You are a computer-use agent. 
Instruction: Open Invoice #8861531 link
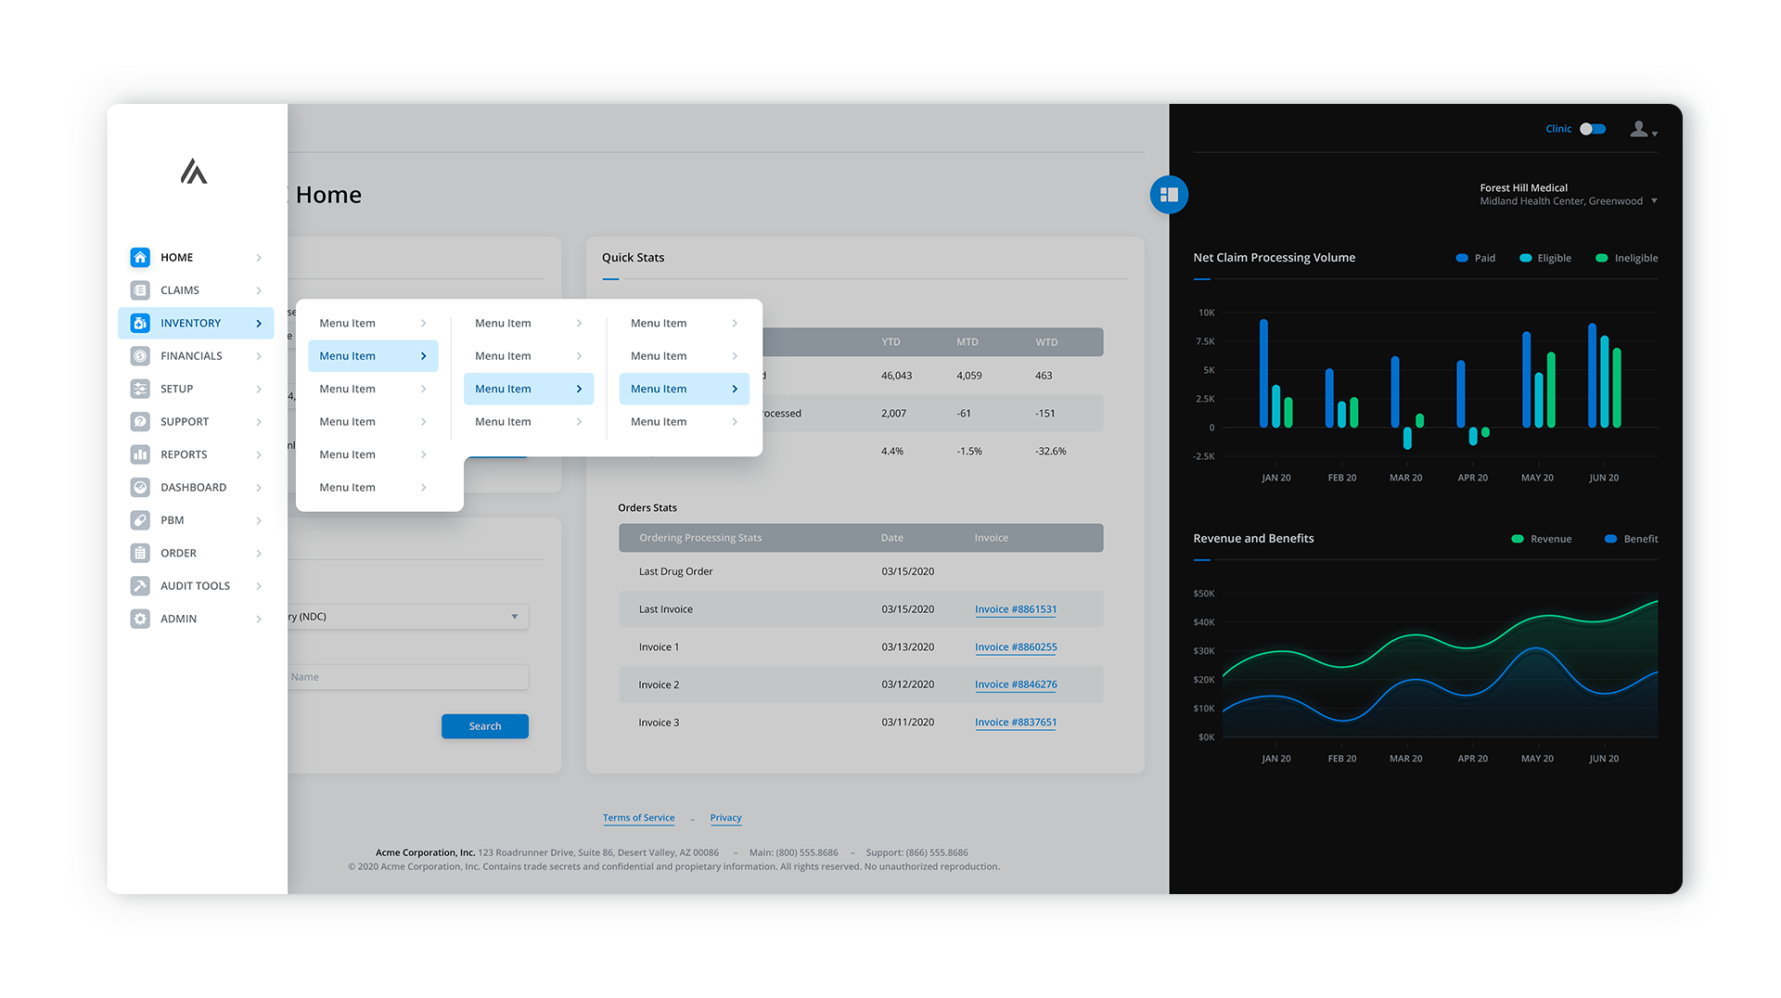pyautogui.click(x=1015, y=609)
